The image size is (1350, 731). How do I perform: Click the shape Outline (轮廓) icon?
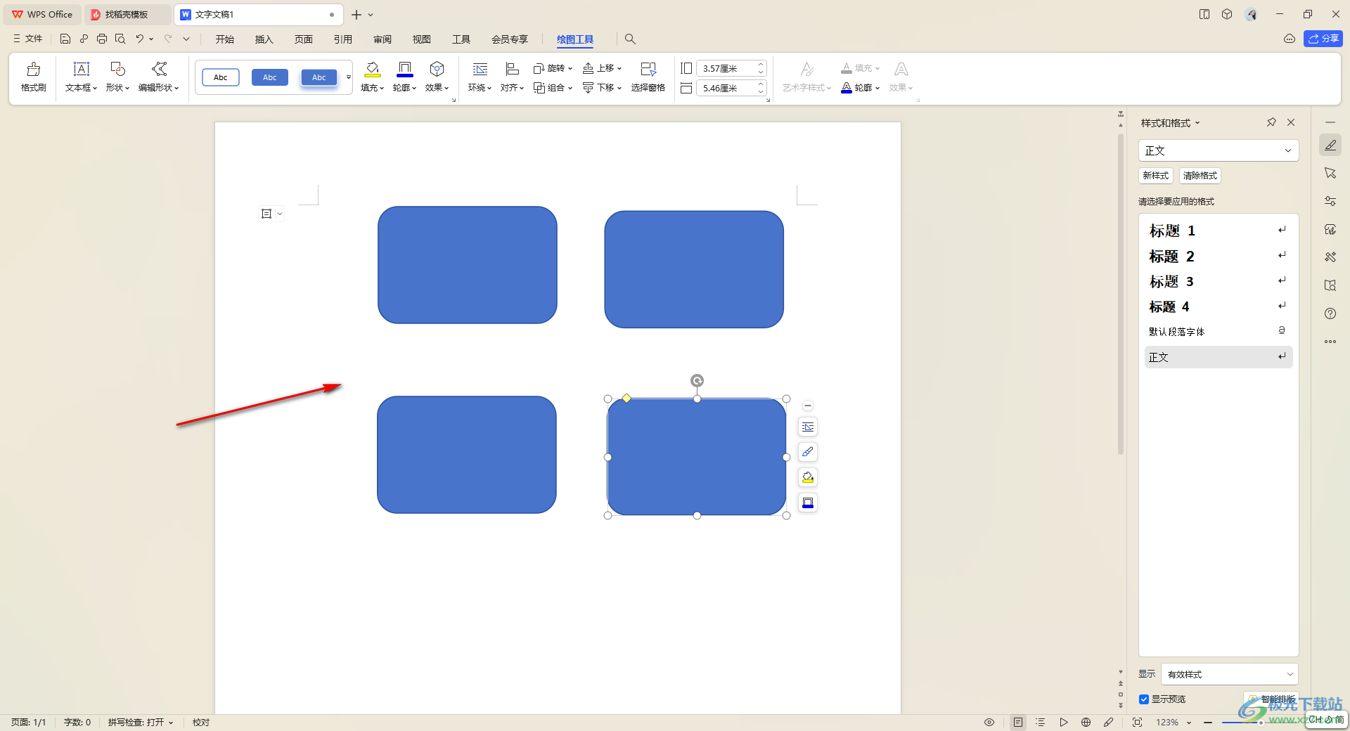coord(404,69)
